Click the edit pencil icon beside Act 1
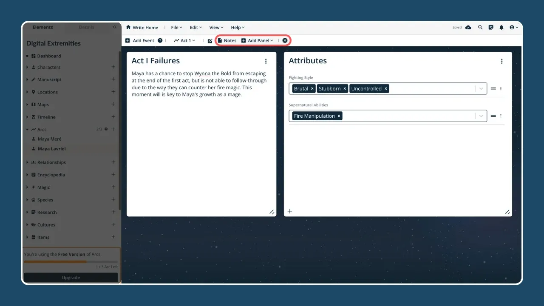 [x=210, y=40]
